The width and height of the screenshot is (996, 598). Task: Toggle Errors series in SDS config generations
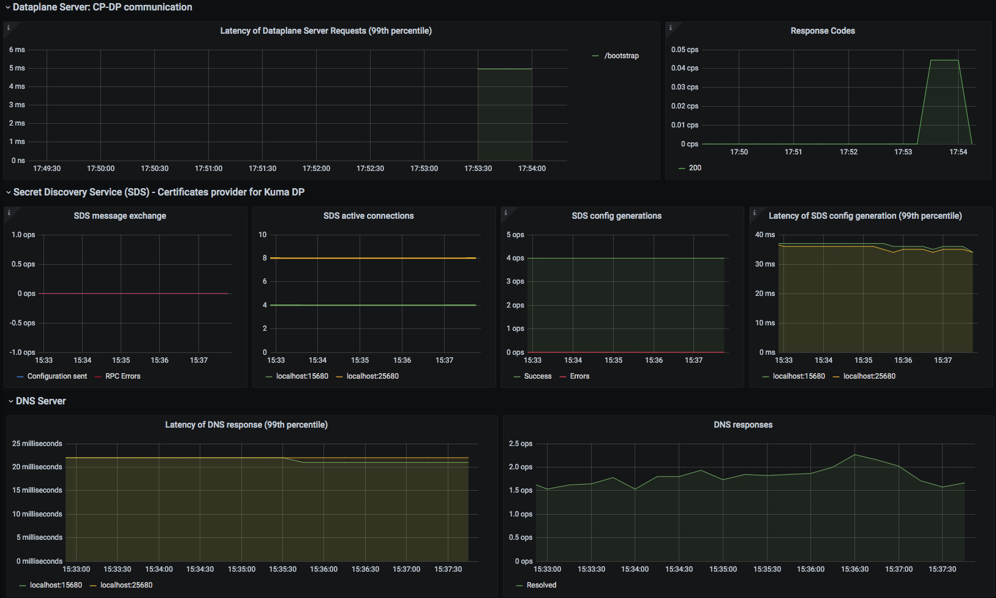(x=579, y=376)
